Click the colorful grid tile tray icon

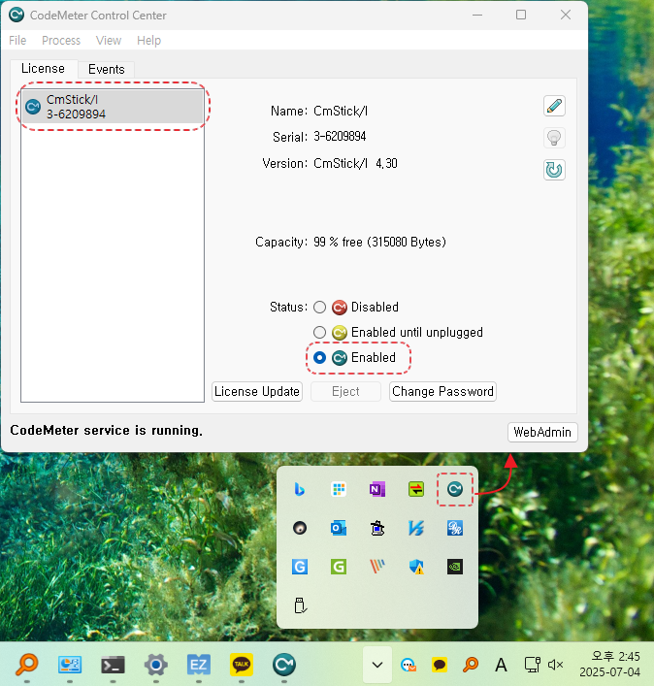point(339,489)
